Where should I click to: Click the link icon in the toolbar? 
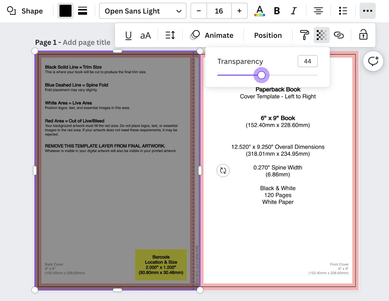coord(339,35)
